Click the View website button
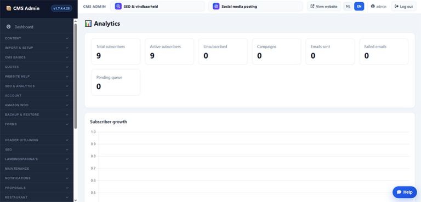 tap(324, 7)
